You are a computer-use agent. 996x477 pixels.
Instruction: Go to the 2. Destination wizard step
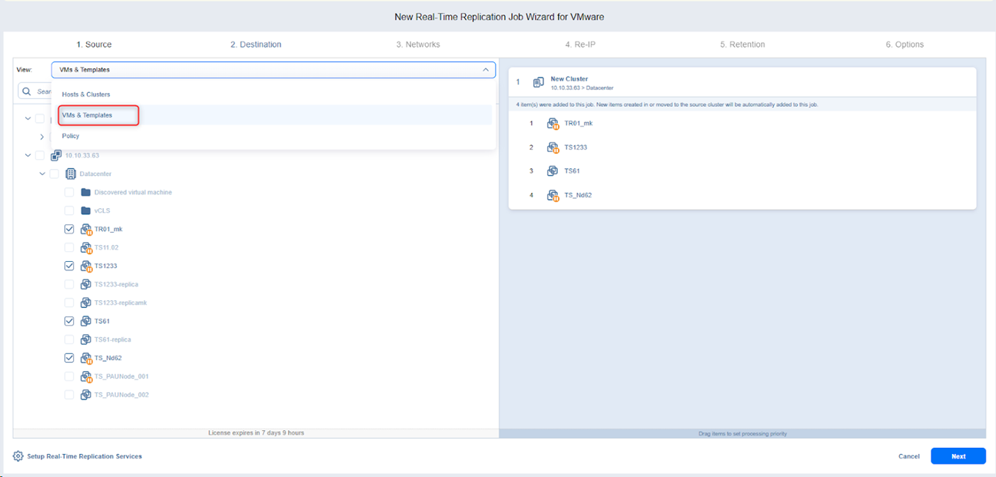[256, 45]
